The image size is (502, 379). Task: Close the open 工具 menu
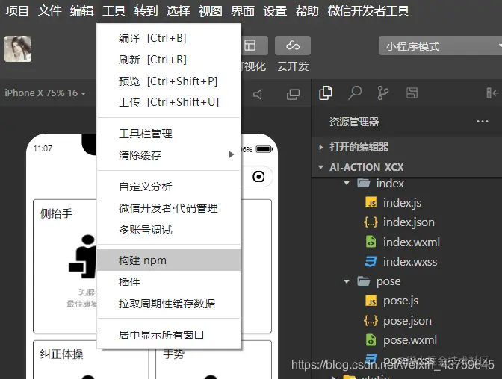(x=114, y=11)
